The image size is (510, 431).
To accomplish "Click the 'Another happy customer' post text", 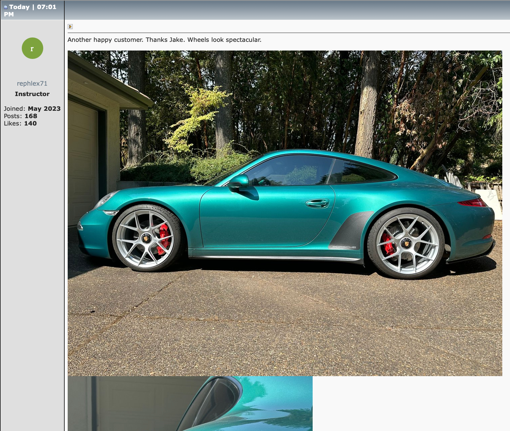I will [x=164, y=40].
